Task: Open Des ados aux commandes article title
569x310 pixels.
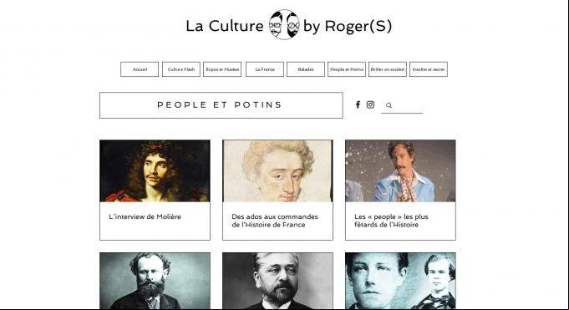Action: tap(275, 221)
